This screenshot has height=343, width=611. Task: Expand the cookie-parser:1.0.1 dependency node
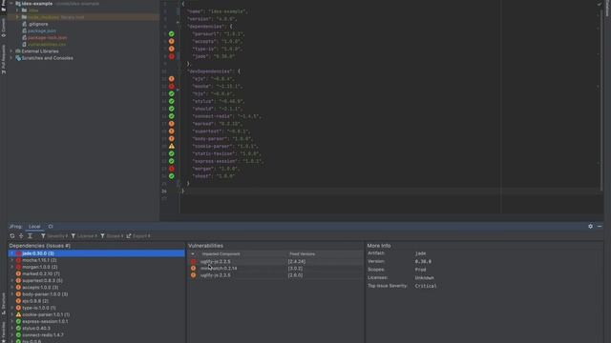point(12,314)
